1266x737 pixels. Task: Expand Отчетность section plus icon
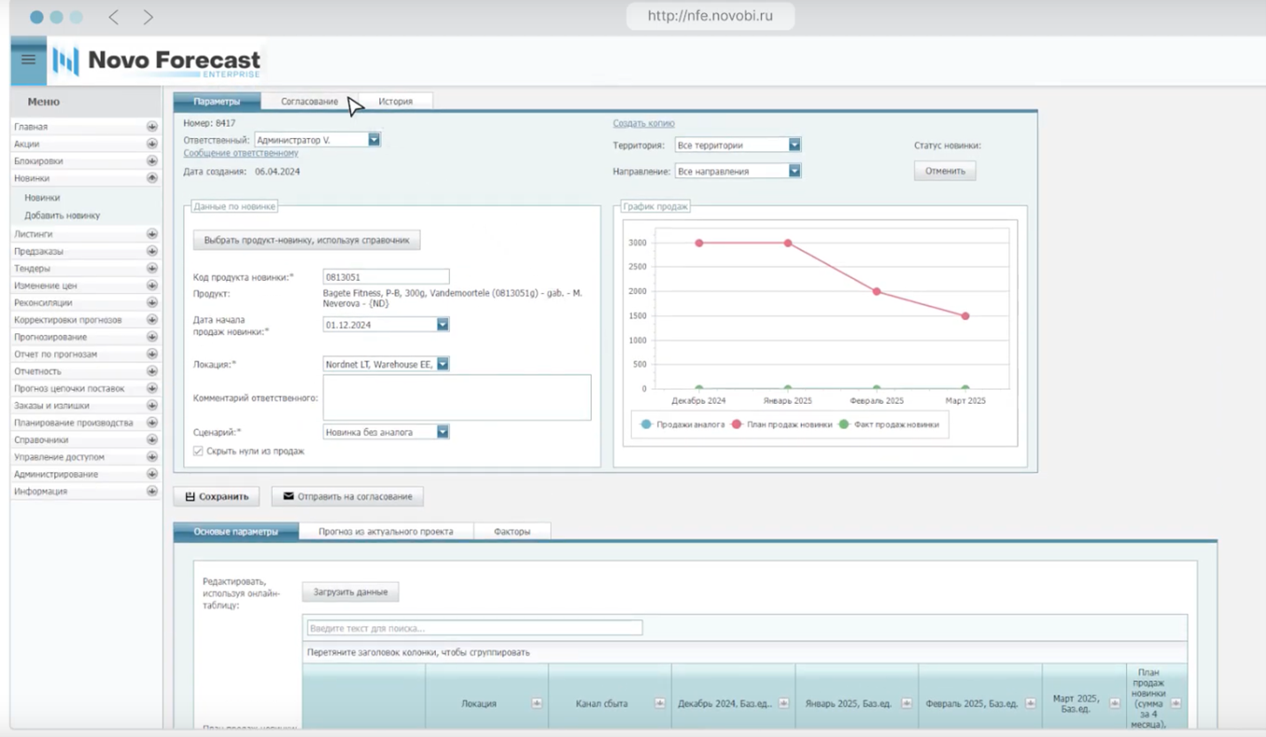(x=151, y=371)
